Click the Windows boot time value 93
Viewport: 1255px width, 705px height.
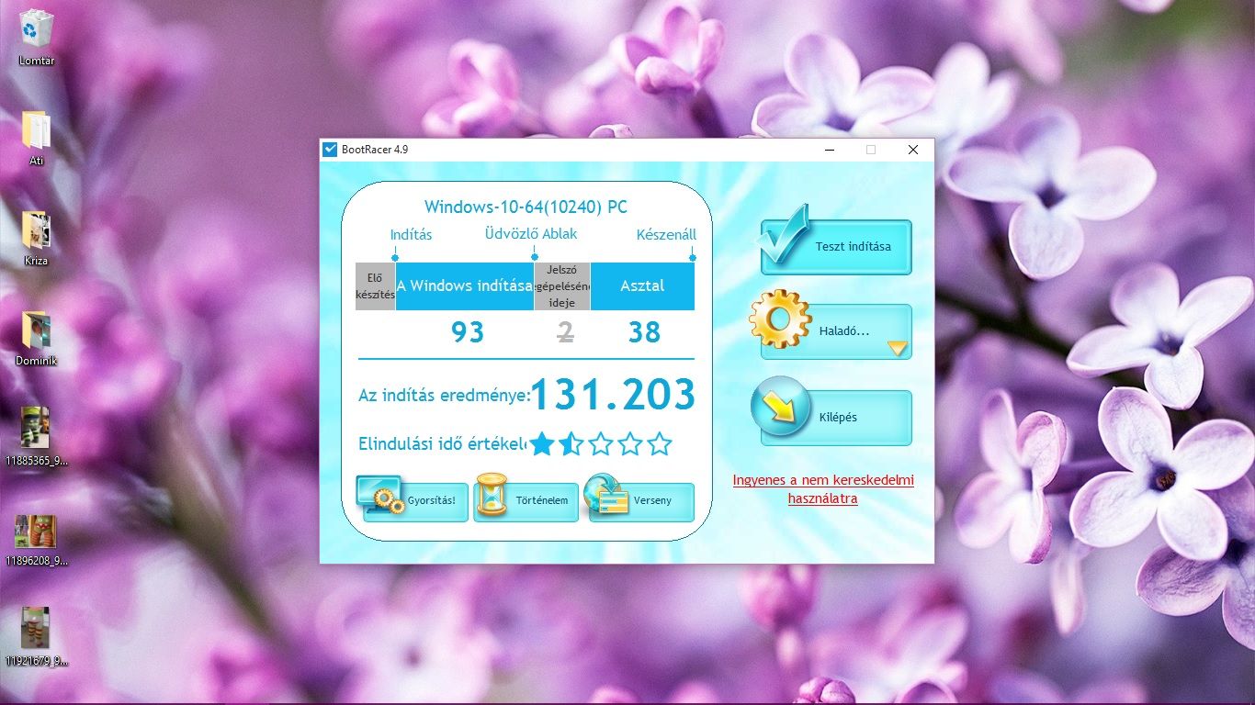(468, 332)
